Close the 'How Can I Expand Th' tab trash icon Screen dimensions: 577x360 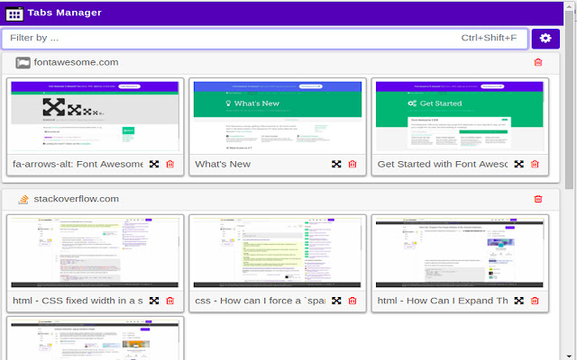[535, 301]
